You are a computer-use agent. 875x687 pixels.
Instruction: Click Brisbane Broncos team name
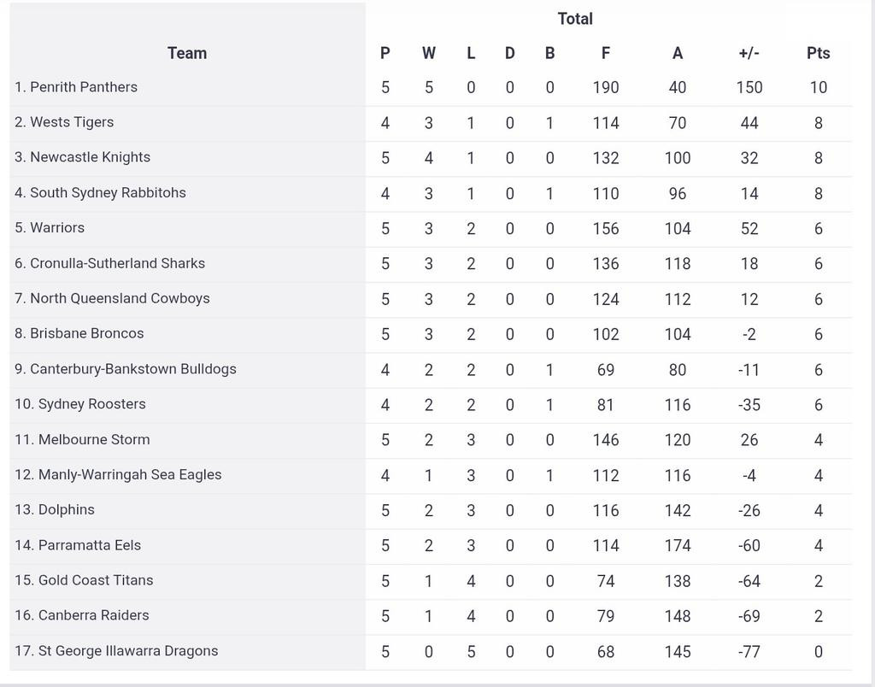click(x=79, y=333)
